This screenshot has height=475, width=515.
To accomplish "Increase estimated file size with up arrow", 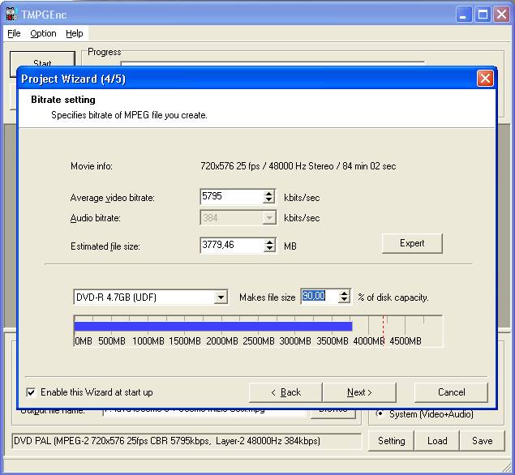I will (x=269, y=242).
